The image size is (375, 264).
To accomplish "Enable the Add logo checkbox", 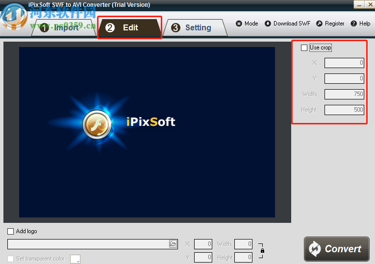I will [x=10, y=231].
